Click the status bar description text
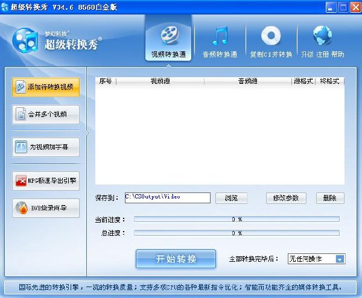This screenshot has width=362, height=298. pyautogui.click(x=180, y=287)
